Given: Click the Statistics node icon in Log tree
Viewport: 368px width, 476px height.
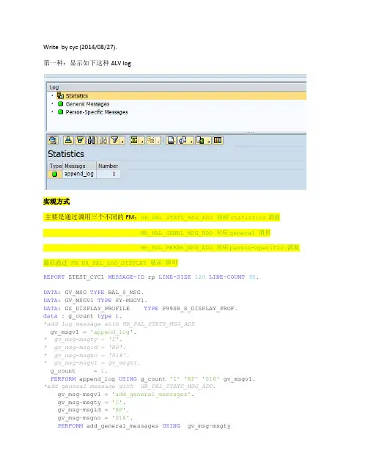Looking at the screenshot, I should 60,95.
